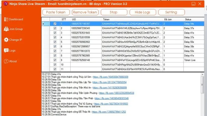207x116 pixels.
Task: Close the Ninja Share Live Stream window
Action: point(200,4)
